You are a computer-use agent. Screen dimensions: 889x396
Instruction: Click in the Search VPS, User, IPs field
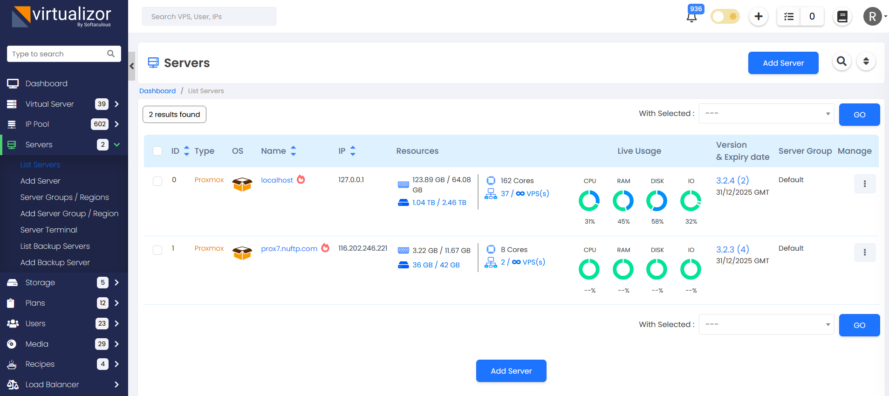209,16
